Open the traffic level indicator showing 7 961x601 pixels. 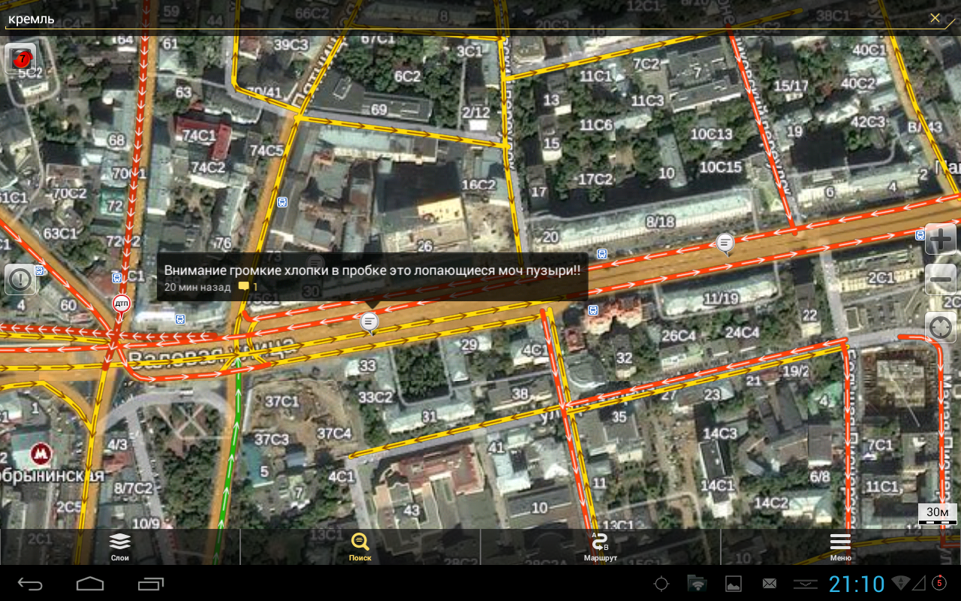(x=20, y=58)
